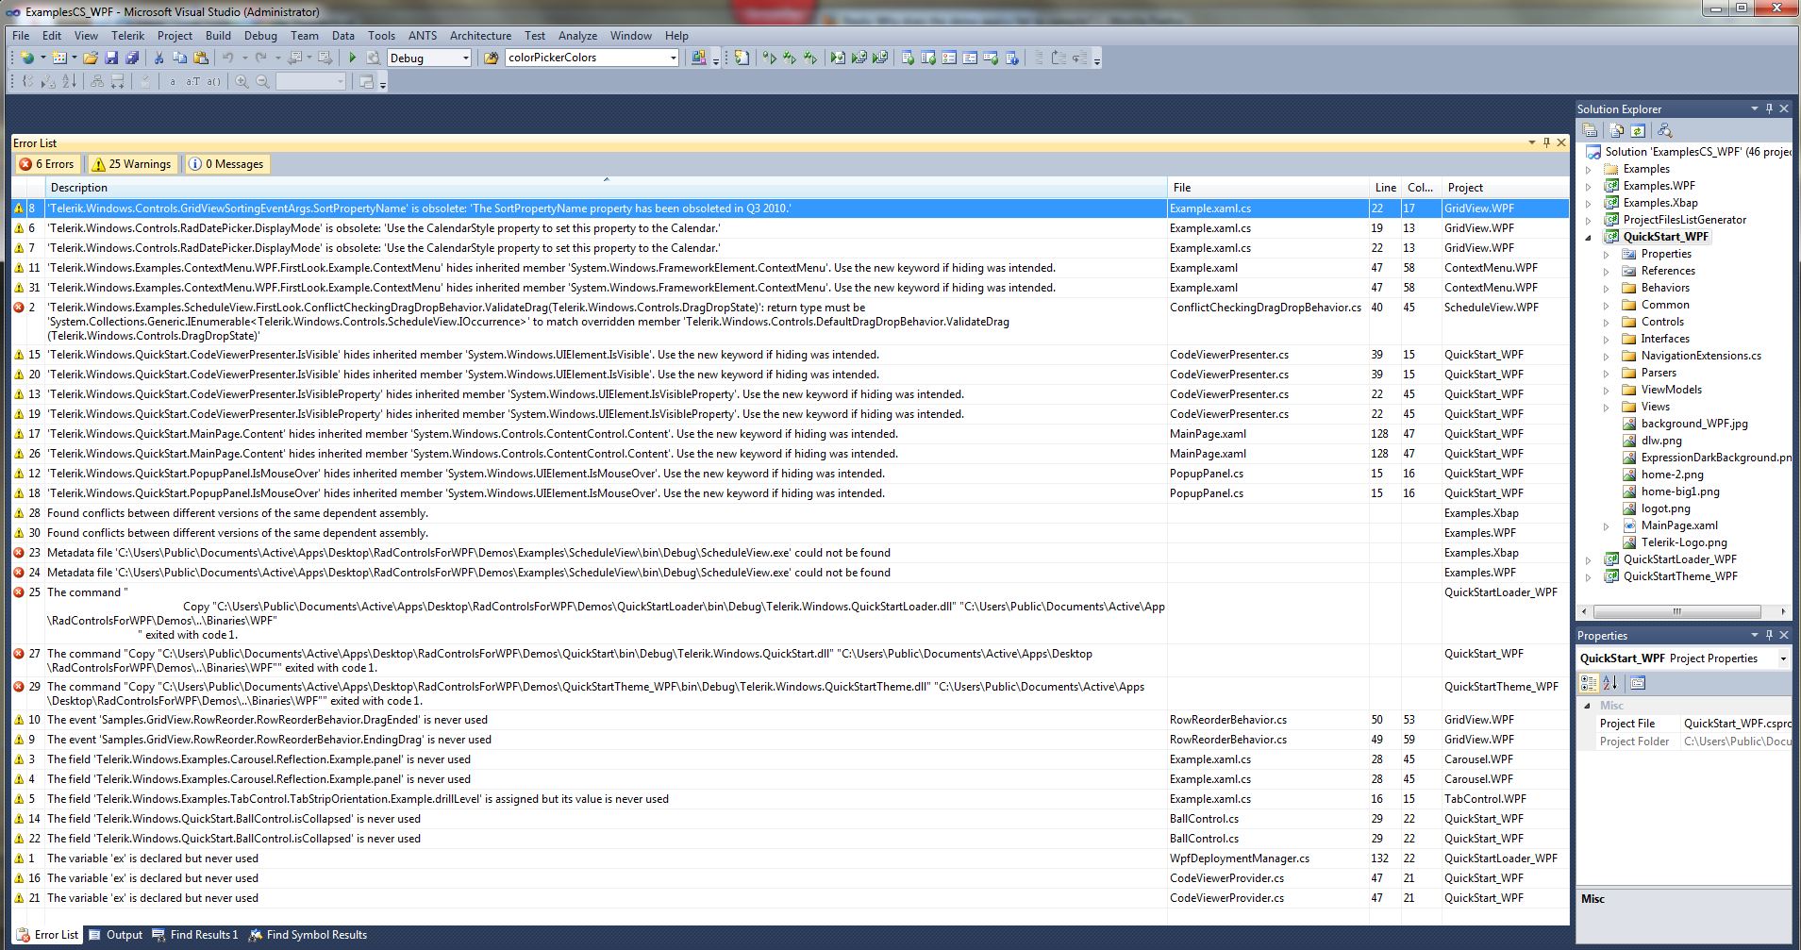Switch to the Error List tab
Screen dimensions: 1801x950
[47, 935]
